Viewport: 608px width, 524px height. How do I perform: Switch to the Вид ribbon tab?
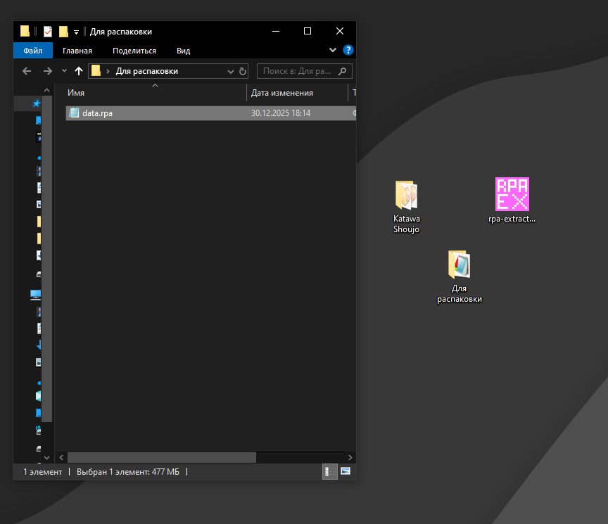[184, 51]
